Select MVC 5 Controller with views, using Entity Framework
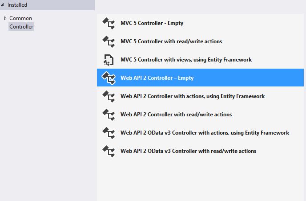This screenshot has height=201, width=306. point(186,60)
